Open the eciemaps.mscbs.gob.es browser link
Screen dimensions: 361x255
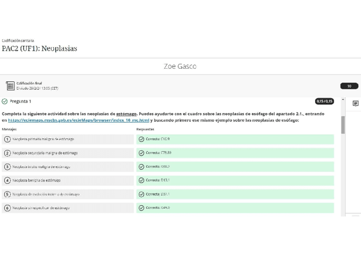pyautogui.click(x=78, y=120)
